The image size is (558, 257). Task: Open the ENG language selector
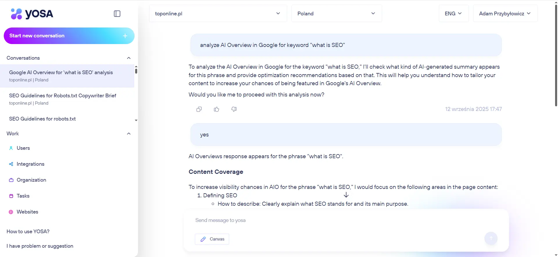point(453,14)
